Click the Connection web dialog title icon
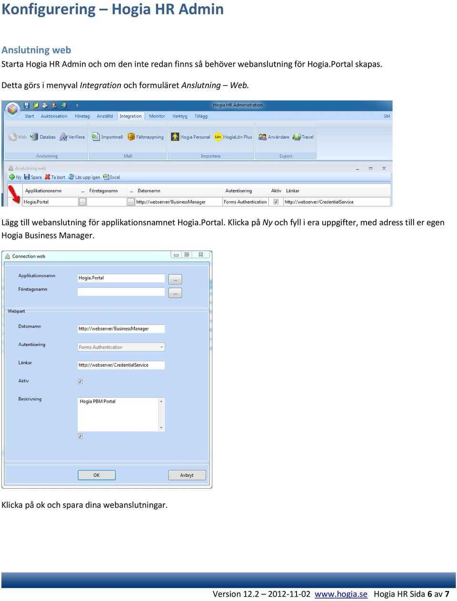457x601 pixels. click(8, 256)
